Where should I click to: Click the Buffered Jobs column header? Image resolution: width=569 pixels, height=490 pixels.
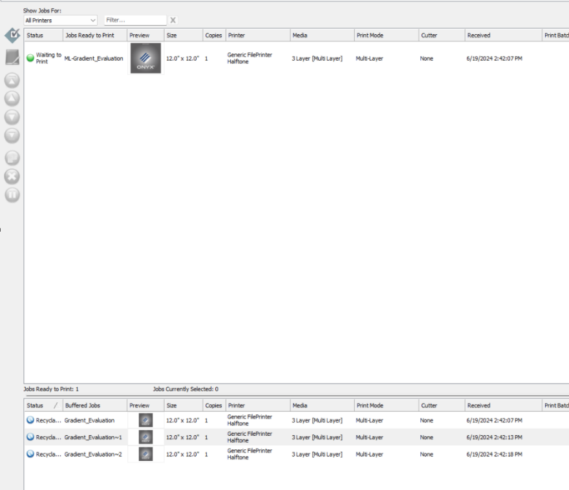(x=94, y=405)
